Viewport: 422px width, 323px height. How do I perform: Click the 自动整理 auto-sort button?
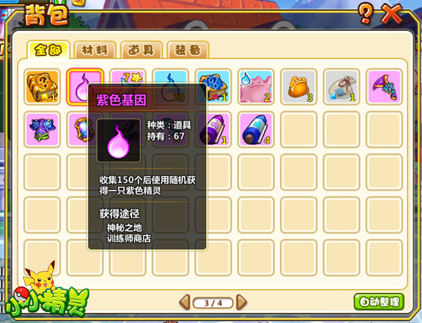(379, 302)
